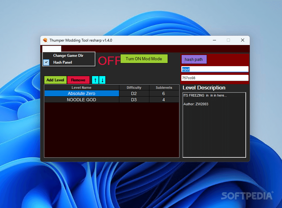Click the Add Level button
The image size is (282, 208).
pyautogui.click(x=55, y=80)
